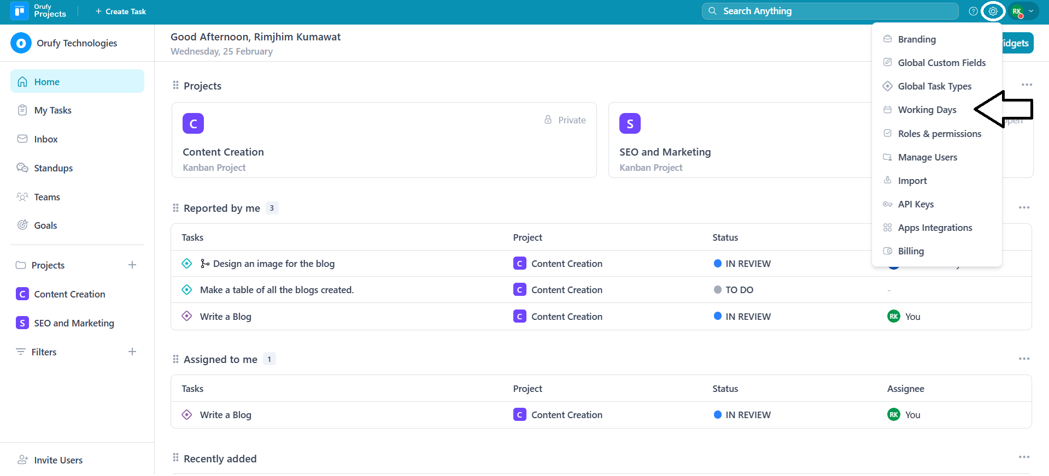Choose Billing in the settings menu

click(911, 251)
